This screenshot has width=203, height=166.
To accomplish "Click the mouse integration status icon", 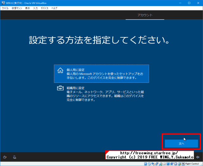I will pos(179,164).
